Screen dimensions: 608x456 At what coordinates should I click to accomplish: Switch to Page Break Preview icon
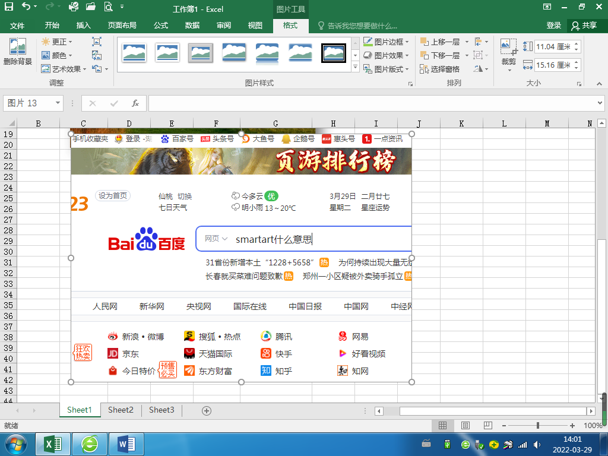(x=488, y=425)
